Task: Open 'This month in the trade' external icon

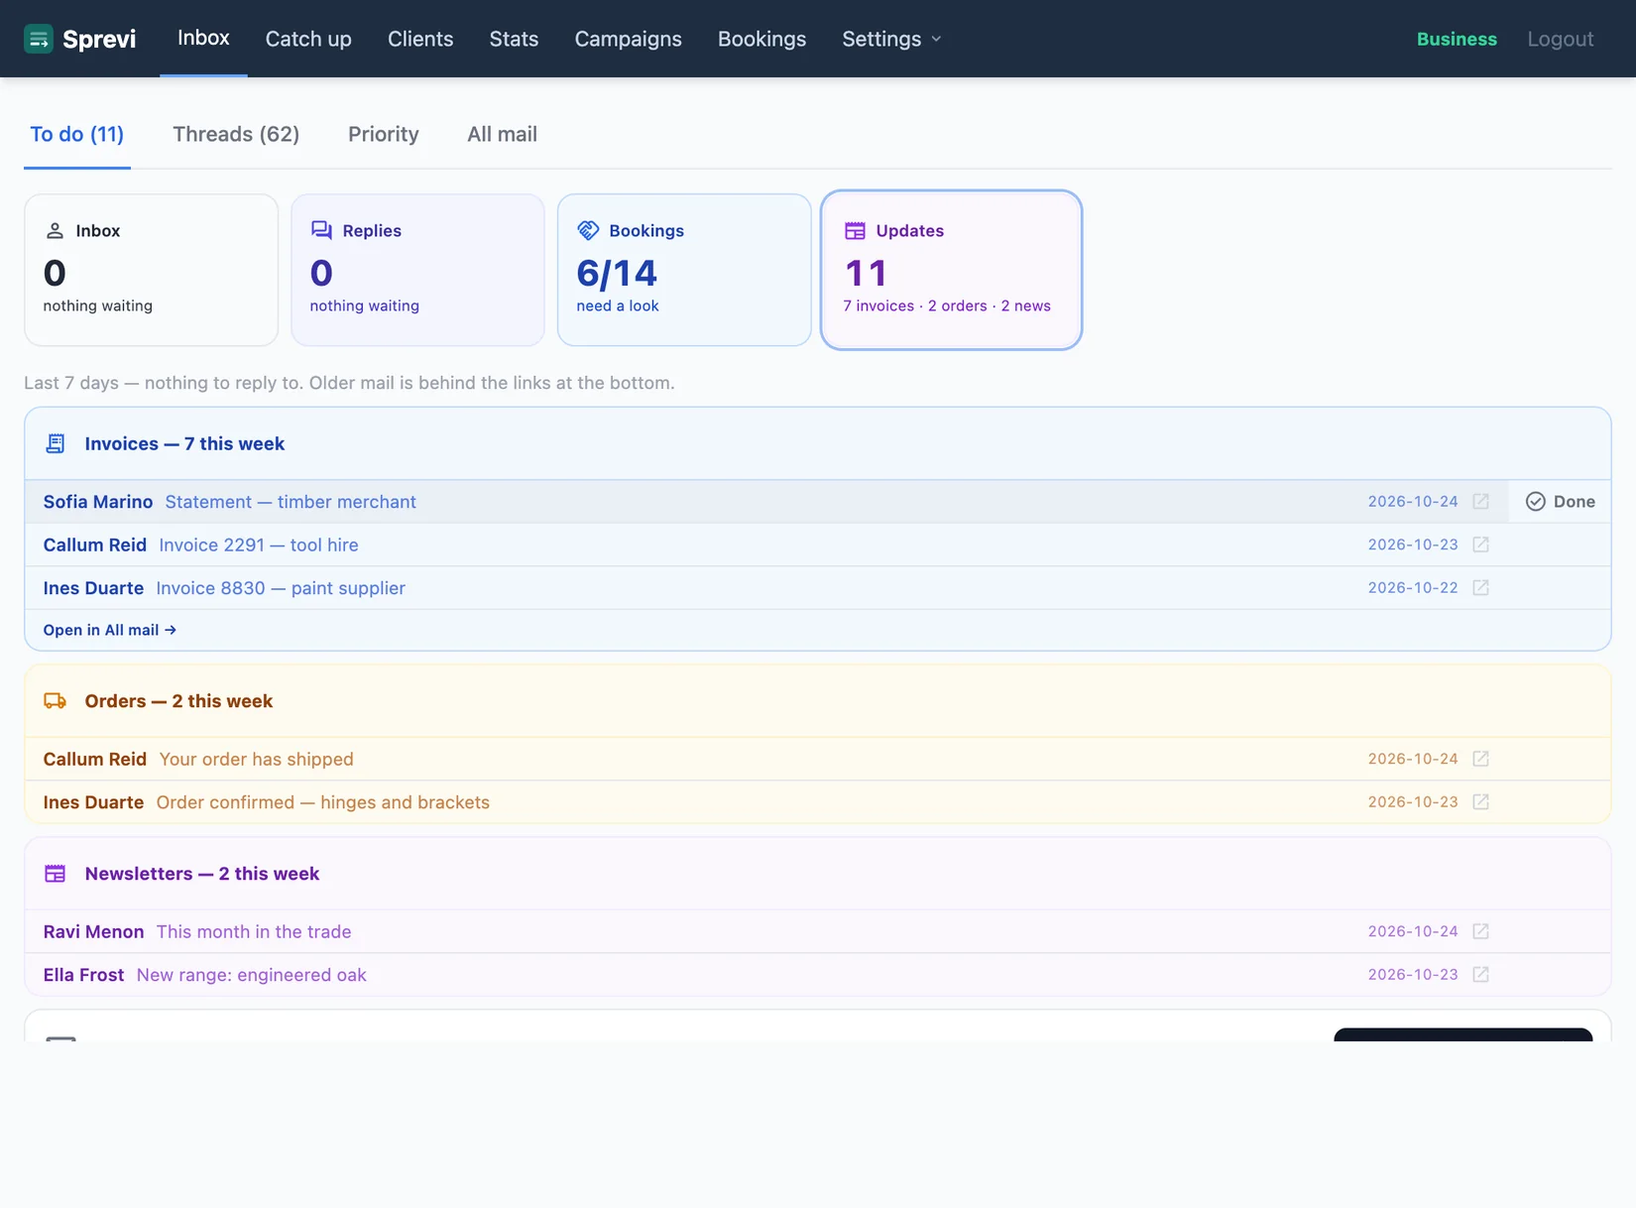Action: pos(1480,931)
